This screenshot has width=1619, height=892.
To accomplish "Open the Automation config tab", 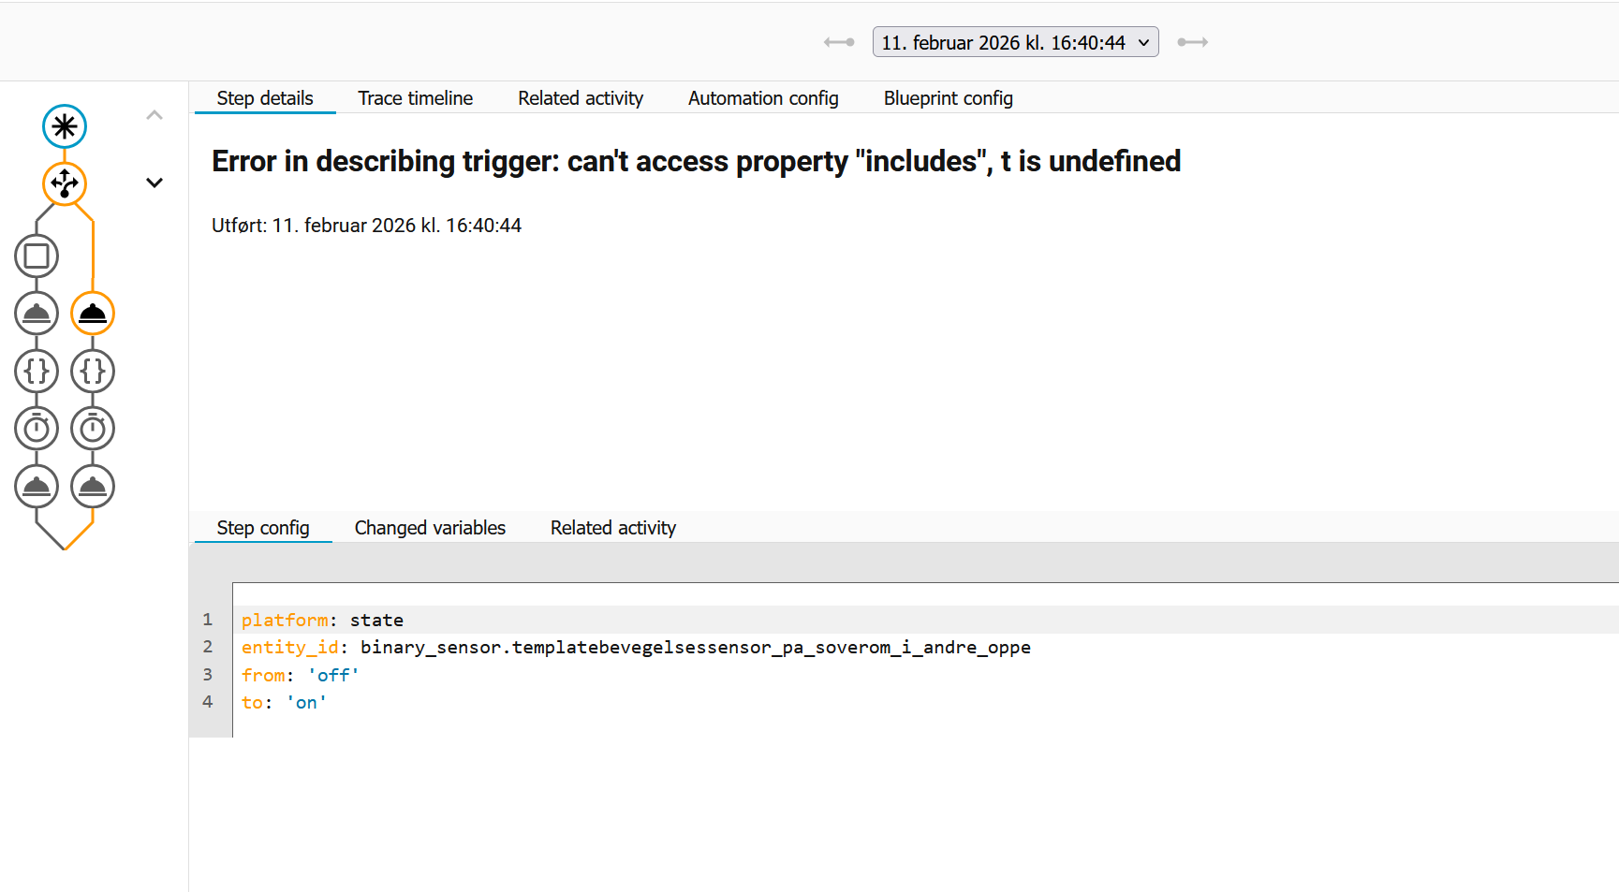I will (x=763, y=98).
